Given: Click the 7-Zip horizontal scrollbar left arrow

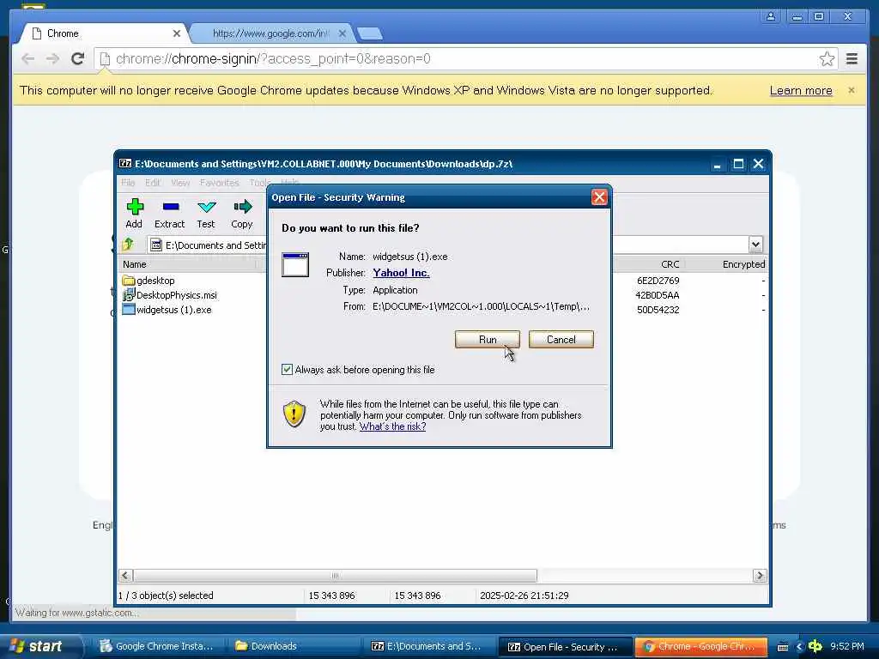Looking at the screenshot, I should coord(125,576).
